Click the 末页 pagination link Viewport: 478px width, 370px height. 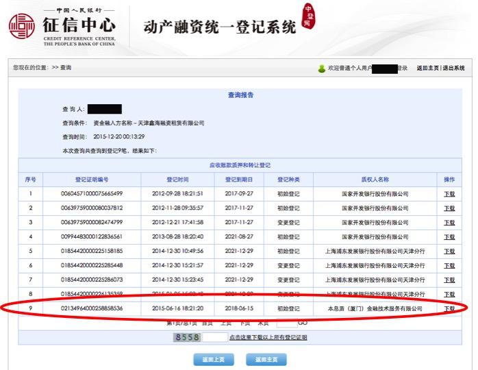click(x=263, y=323)
